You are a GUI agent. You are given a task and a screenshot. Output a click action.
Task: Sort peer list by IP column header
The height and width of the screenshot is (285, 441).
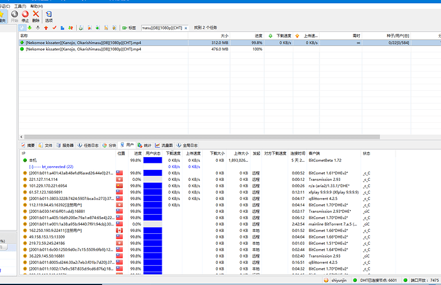tap(68, 153)
